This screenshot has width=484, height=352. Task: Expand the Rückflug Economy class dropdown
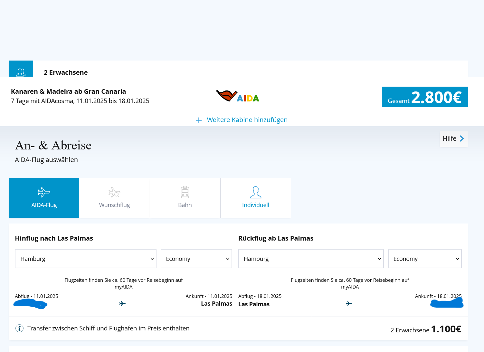click(x=425, y=259)
